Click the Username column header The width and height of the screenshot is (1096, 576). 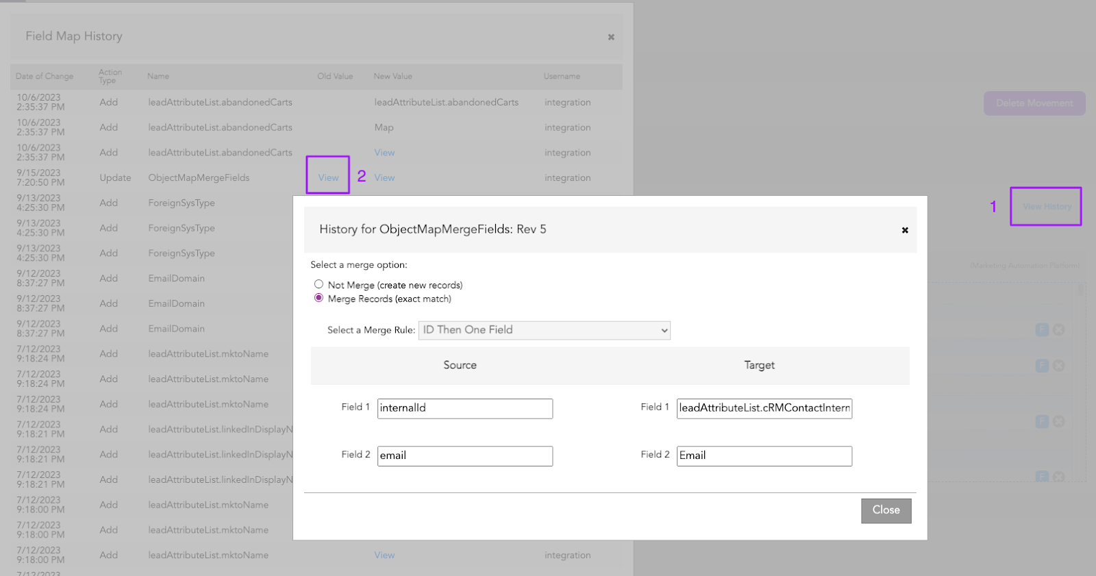click(x=562, y=76)
